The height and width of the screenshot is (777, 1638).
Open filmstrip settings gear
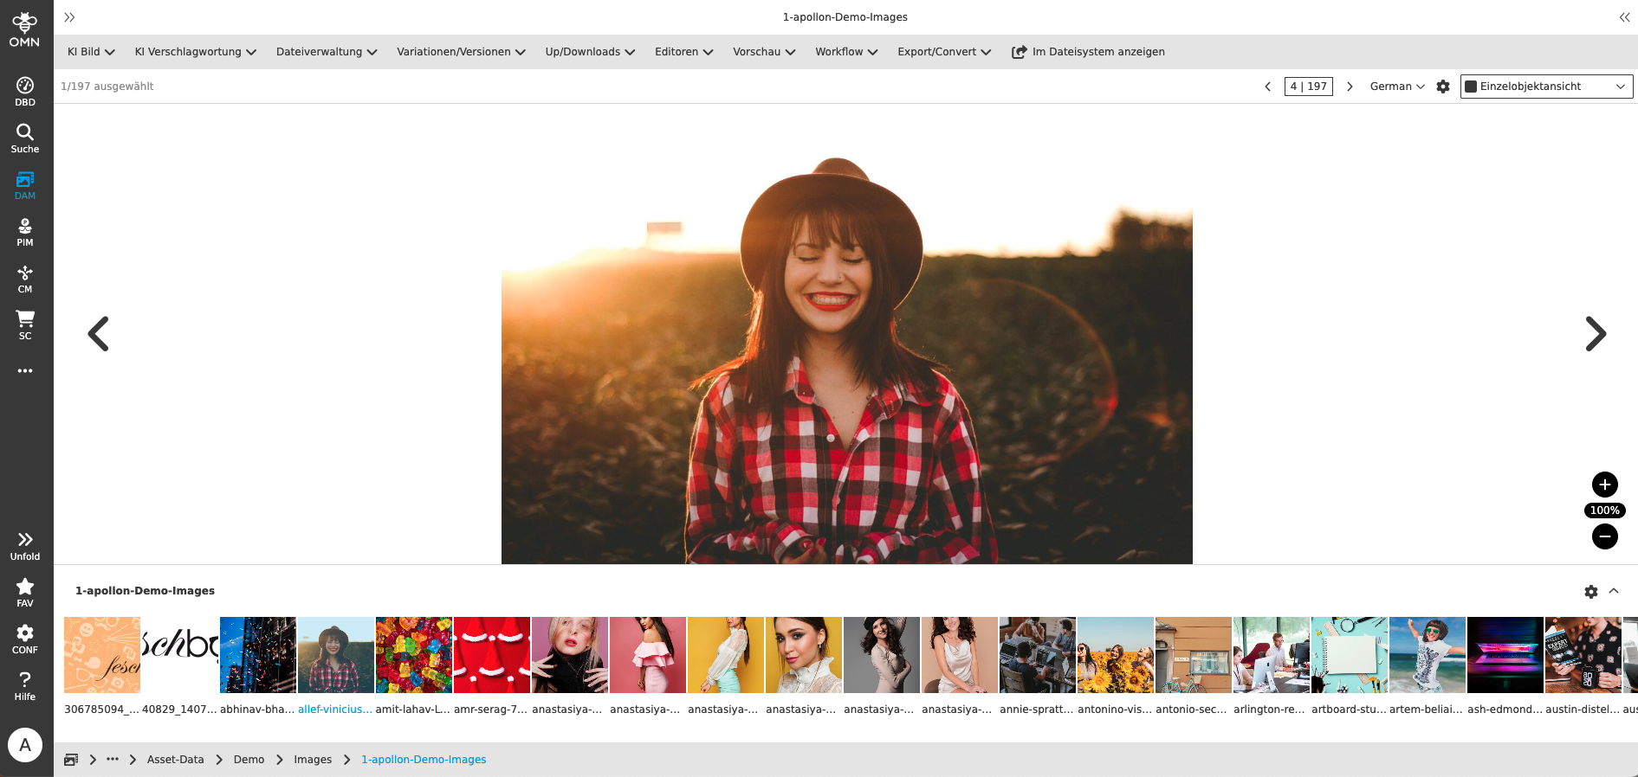pyautogui.click(x=1591, y=592)
